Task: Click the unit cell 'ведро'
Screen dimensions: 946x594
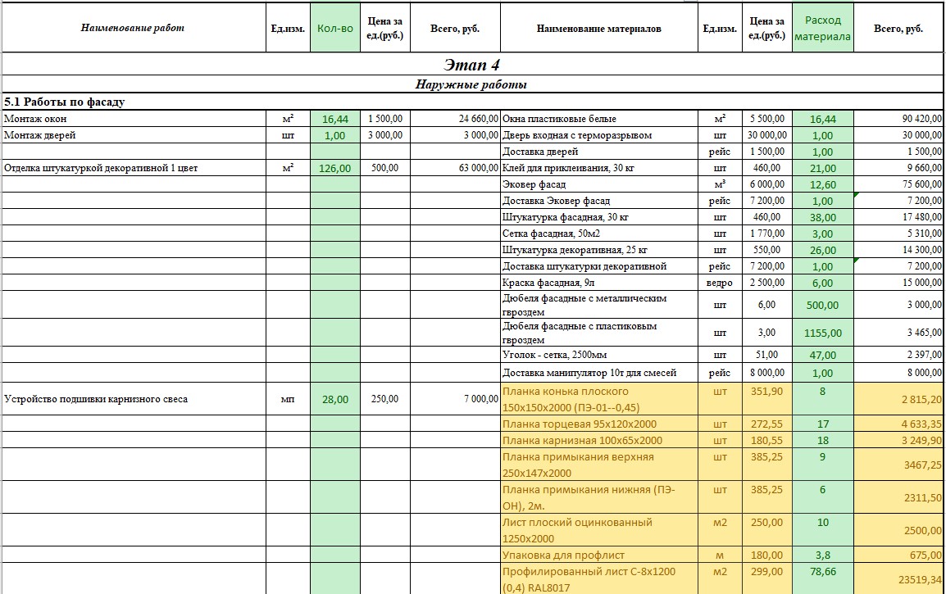Action: click(720, 282)
